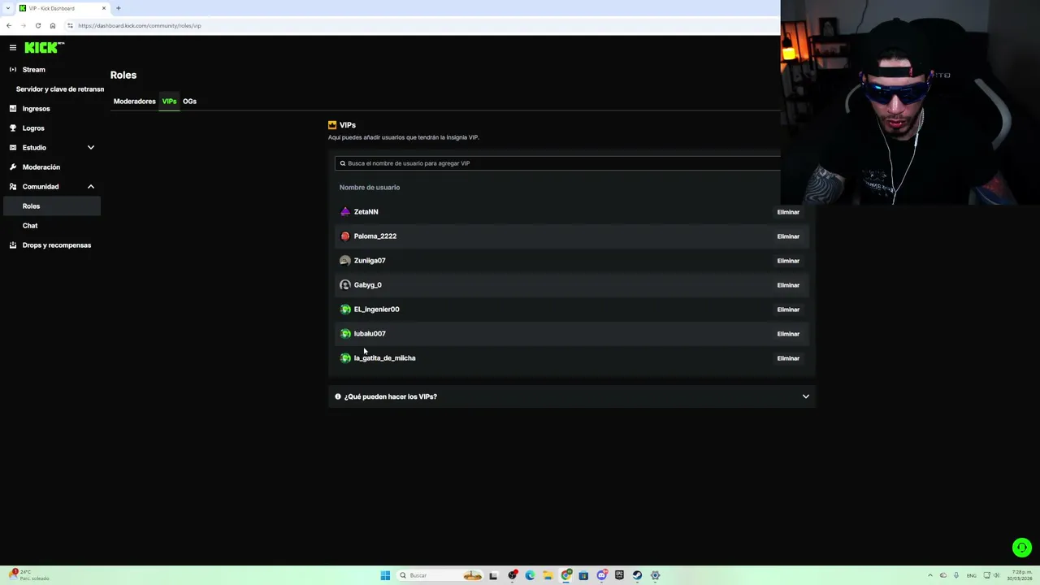
Task: Click the username ZetaNN
Action: click(x=366, y=212)
